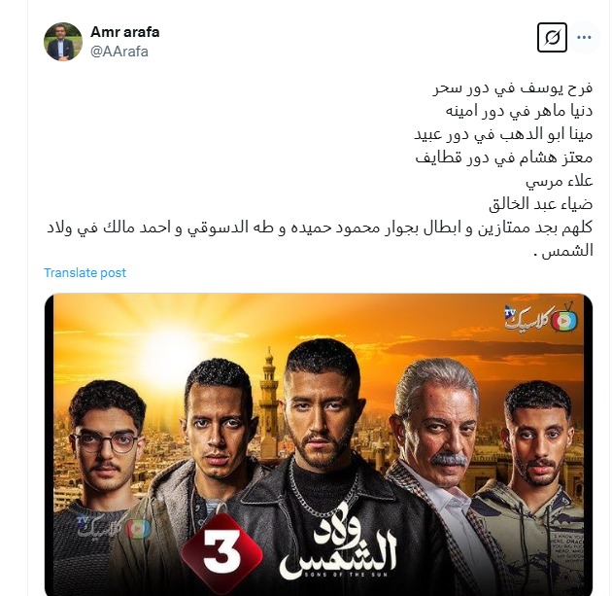
Task: Open the Grok explain-post icon
Action: 552,38
